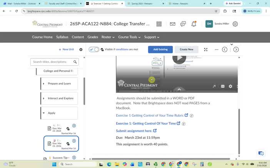The width and height of the screenshot is (270, 168).
Task: Open the subscription alerts chat icon
Action: tap(183, 24)
